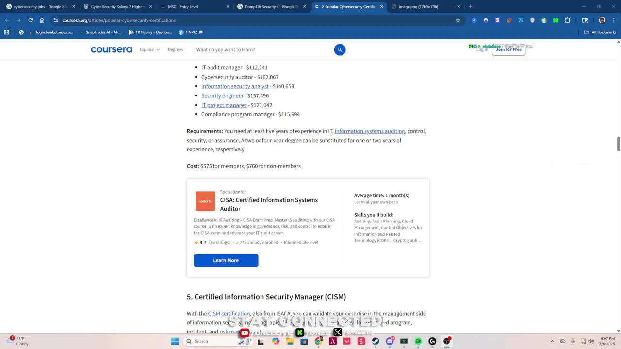
Task: Open the Logitech G Hub taskbar icon
Action: click(432, 341)
